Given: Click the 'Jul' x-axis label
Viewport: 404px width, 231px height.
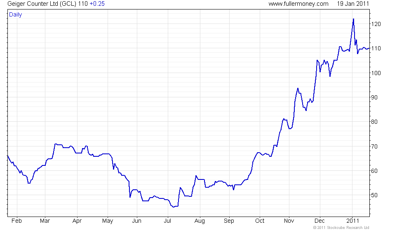Looking at the screenshot, I should point(167,221).
